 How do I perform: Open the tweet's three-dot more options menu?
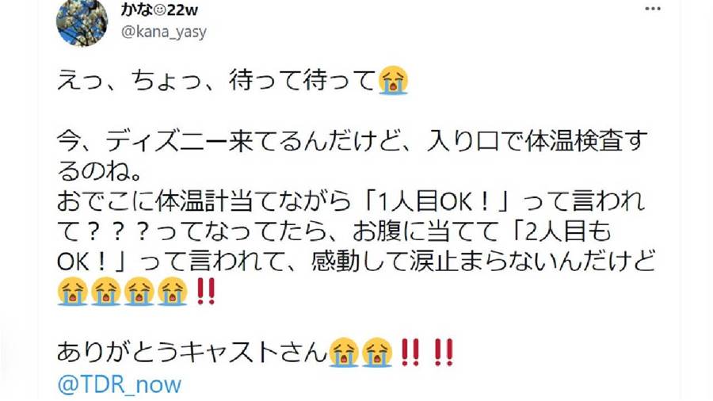(653, 10)
